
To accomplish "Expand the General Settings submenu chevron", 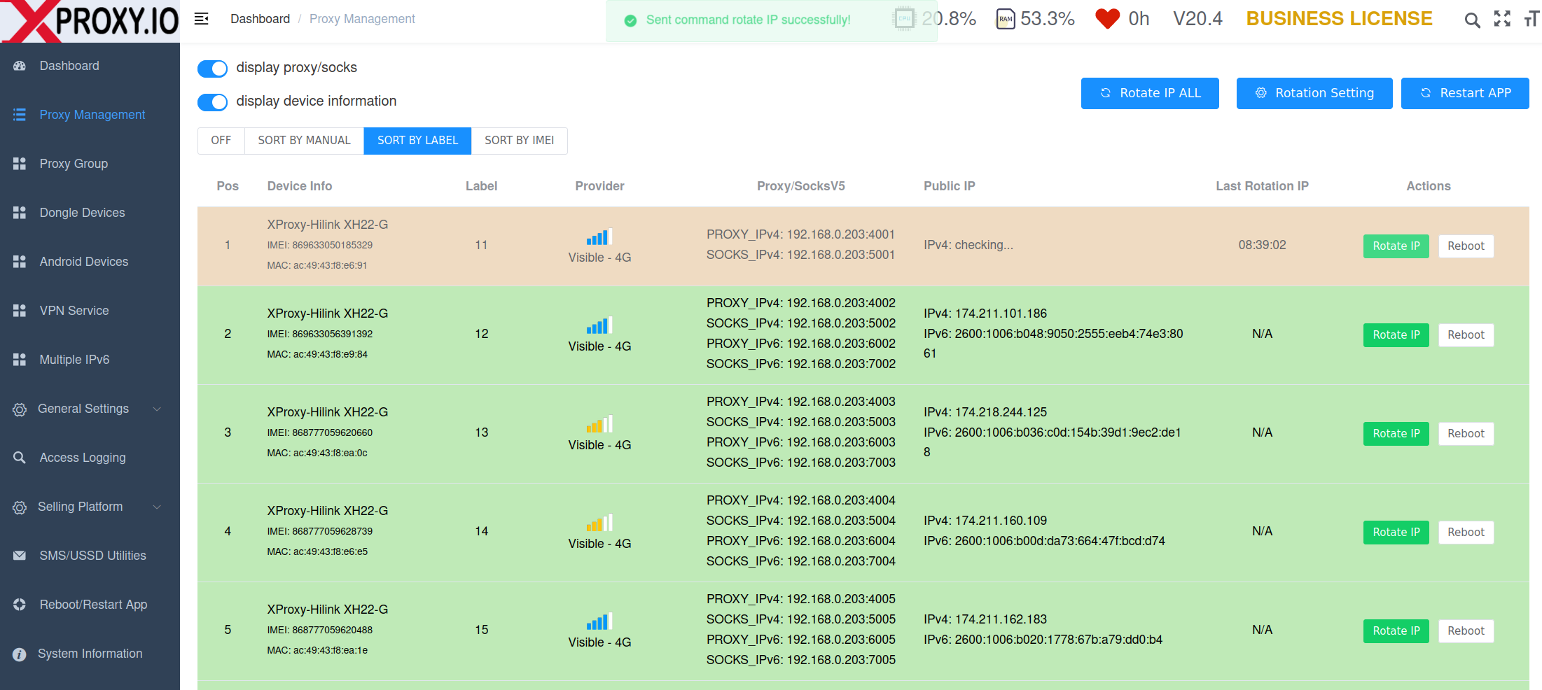I will pyautogui.click(x=158, y=409).
